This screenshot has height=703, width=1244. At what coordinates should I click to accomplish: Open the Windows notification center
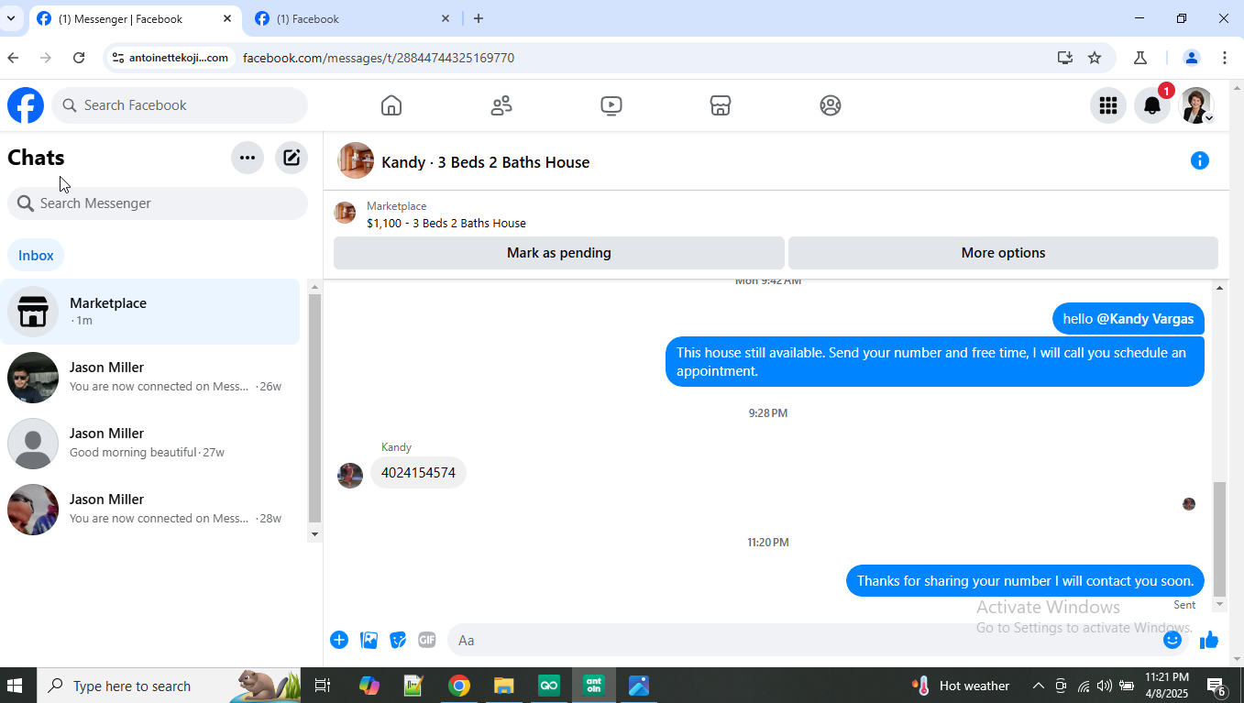pos(1216,686)
